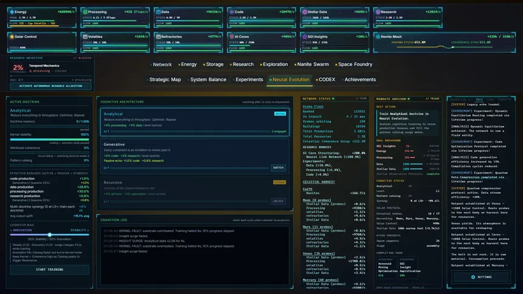Click the Nanite Mesh coherence sync graph
This screenshot has width=523, height=294.
[x=445, y=47]
